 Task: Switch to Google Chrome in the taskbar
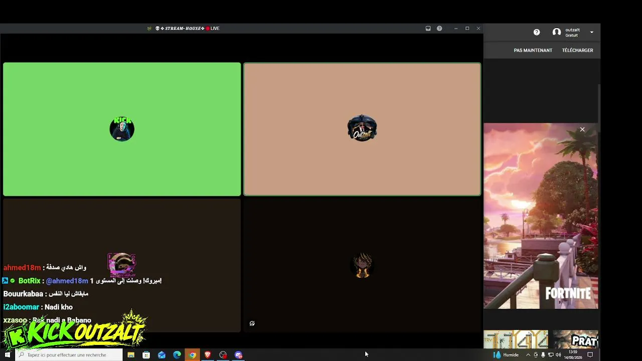(192, 355)
